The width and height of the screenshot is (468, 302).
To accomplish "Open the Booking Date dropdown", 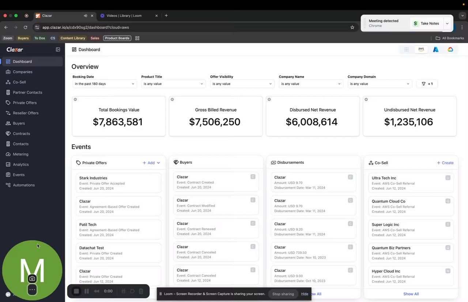I will click(105, 84).
